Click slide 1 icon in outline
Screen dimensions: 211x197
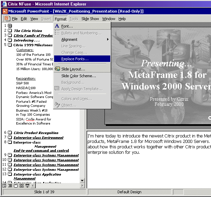tap(10, 26)
